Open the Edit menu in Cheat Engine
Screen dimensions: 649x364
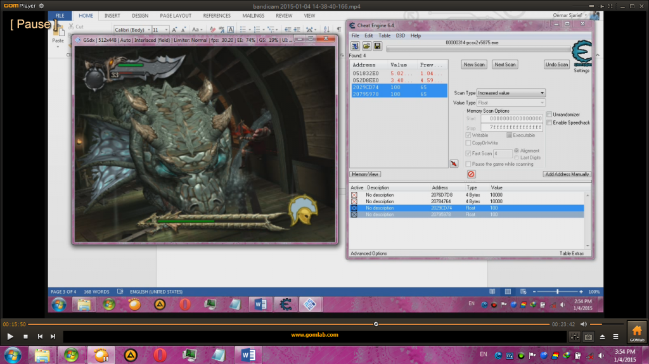tap(368, 35)
